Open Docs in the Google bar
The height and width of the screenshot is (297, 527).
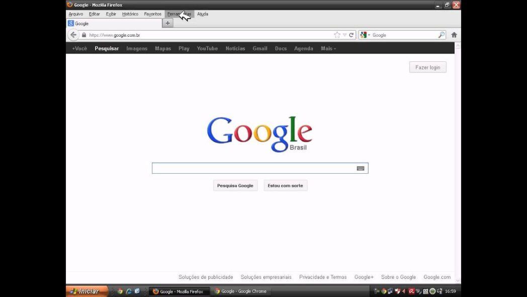point(281,48)
